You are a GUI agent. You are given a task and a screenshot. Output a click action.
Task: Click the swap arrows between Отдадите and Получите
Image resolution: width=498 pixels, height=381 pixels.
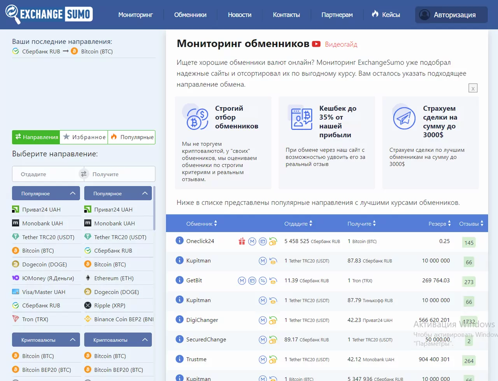coord(83,174)
